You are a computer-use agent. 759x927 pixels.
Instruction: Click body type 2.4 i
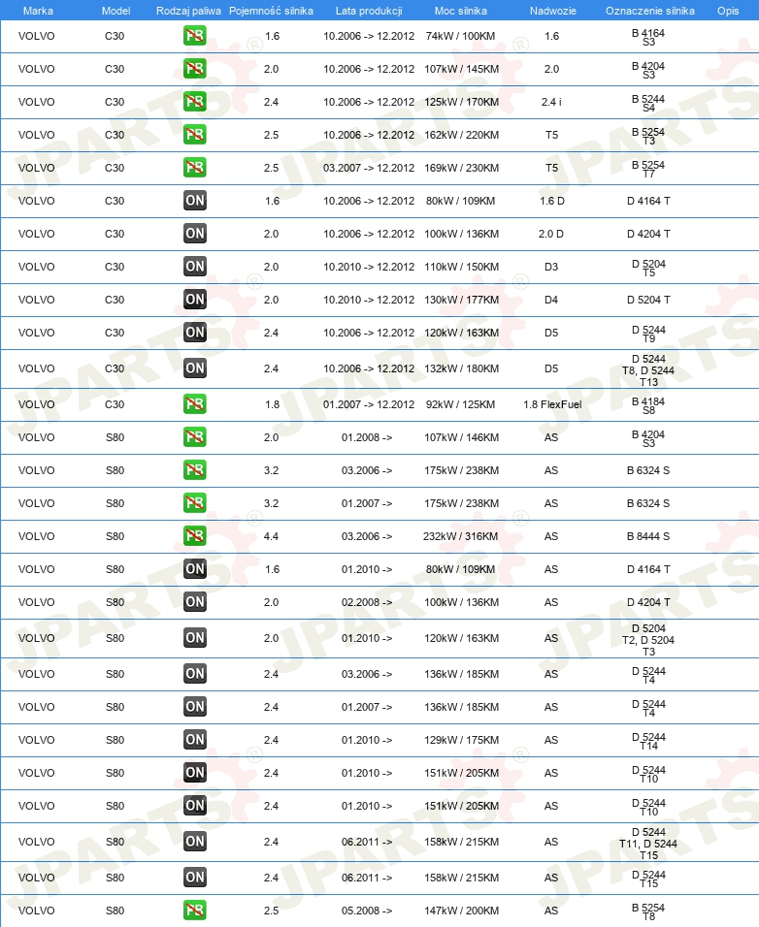(551, 102)
